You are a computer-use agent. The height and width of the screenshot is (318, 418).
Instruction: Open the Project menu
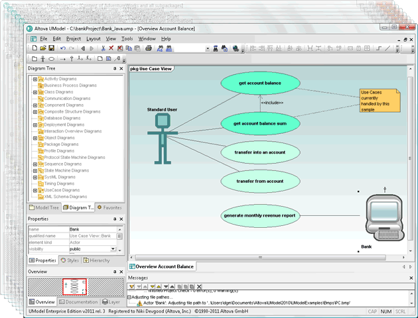click(x=74, y=39)
